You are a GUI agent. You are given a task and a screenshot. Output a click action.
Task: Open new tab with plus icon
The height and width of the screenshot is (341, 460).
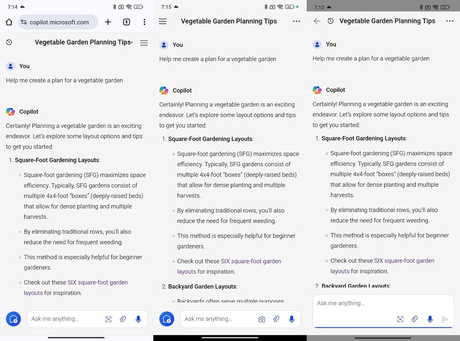[x=108, y=22]
